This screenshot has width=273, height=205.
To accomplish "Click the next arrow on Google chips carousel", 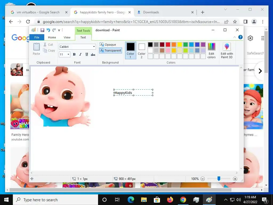I will pos(260,71).
